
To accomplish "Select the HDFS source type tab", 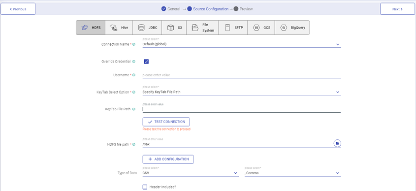I will (x=91, y=28).
